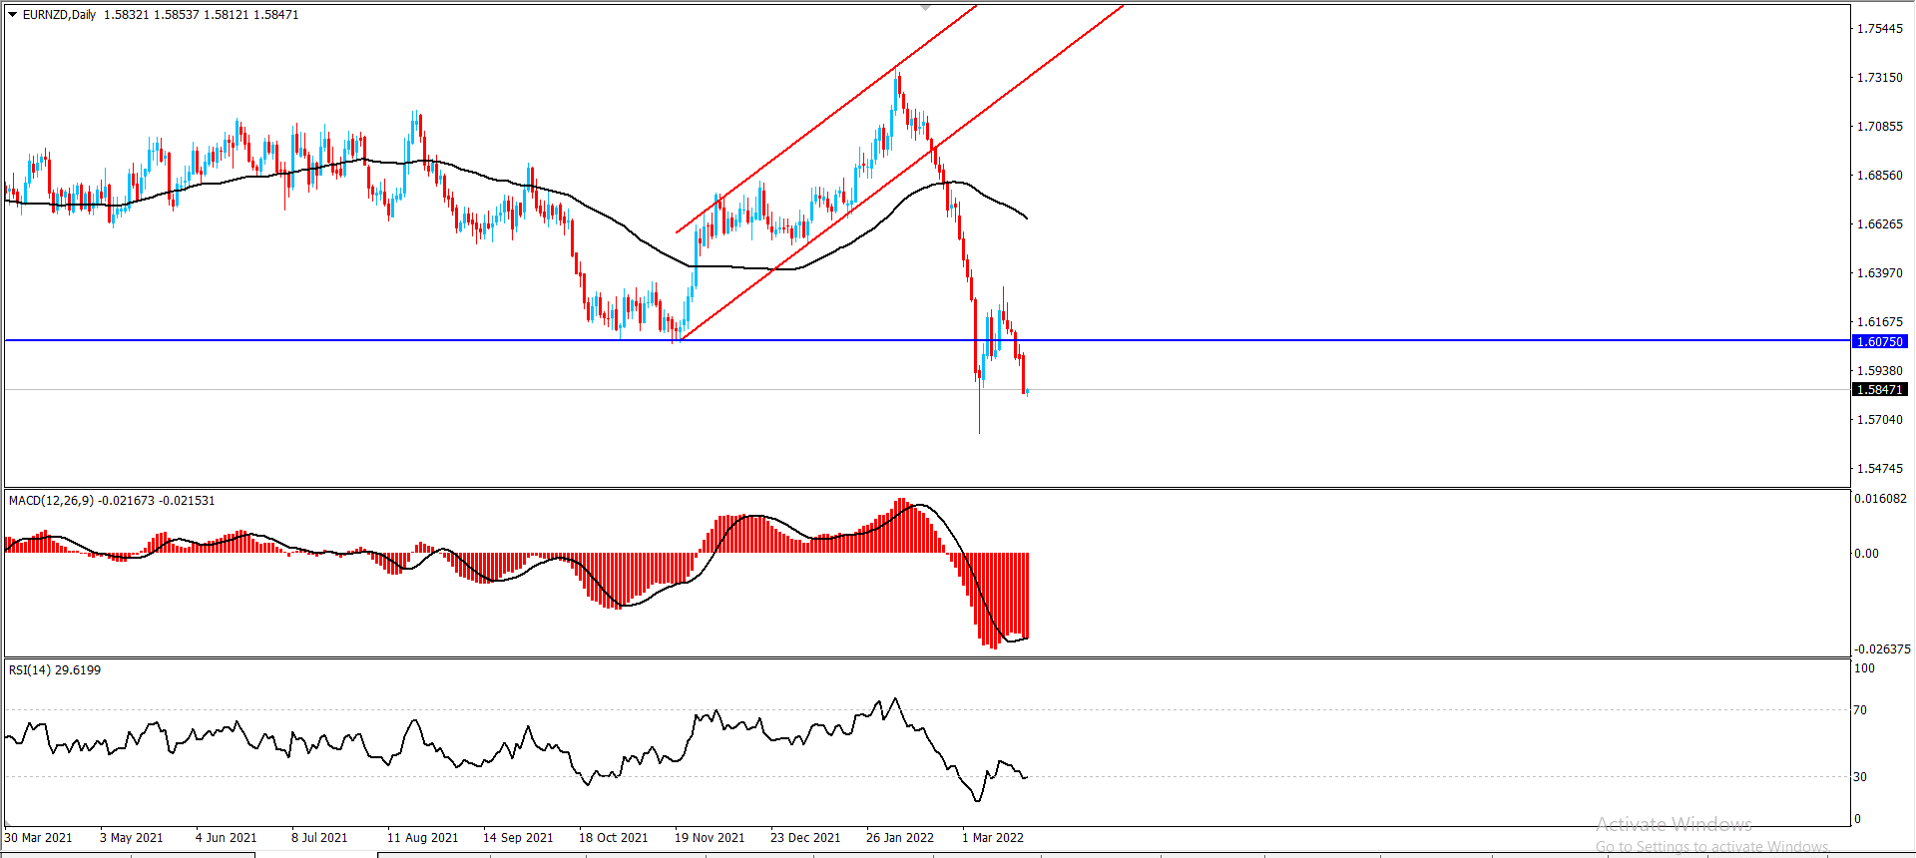The image size is (1916, 858).
Task: Click the 4 Jun 2021 date label
Action: [227, 838]
